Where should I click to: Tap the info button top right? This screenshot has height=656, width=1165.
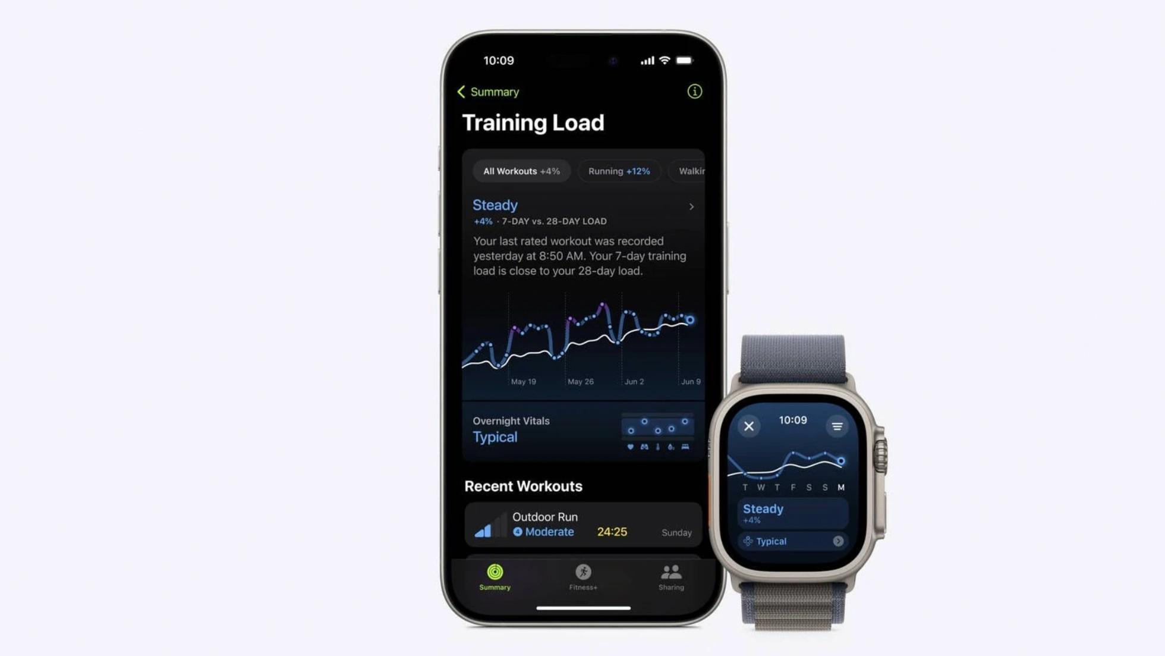pyautogui.click(x=693, y=92)
